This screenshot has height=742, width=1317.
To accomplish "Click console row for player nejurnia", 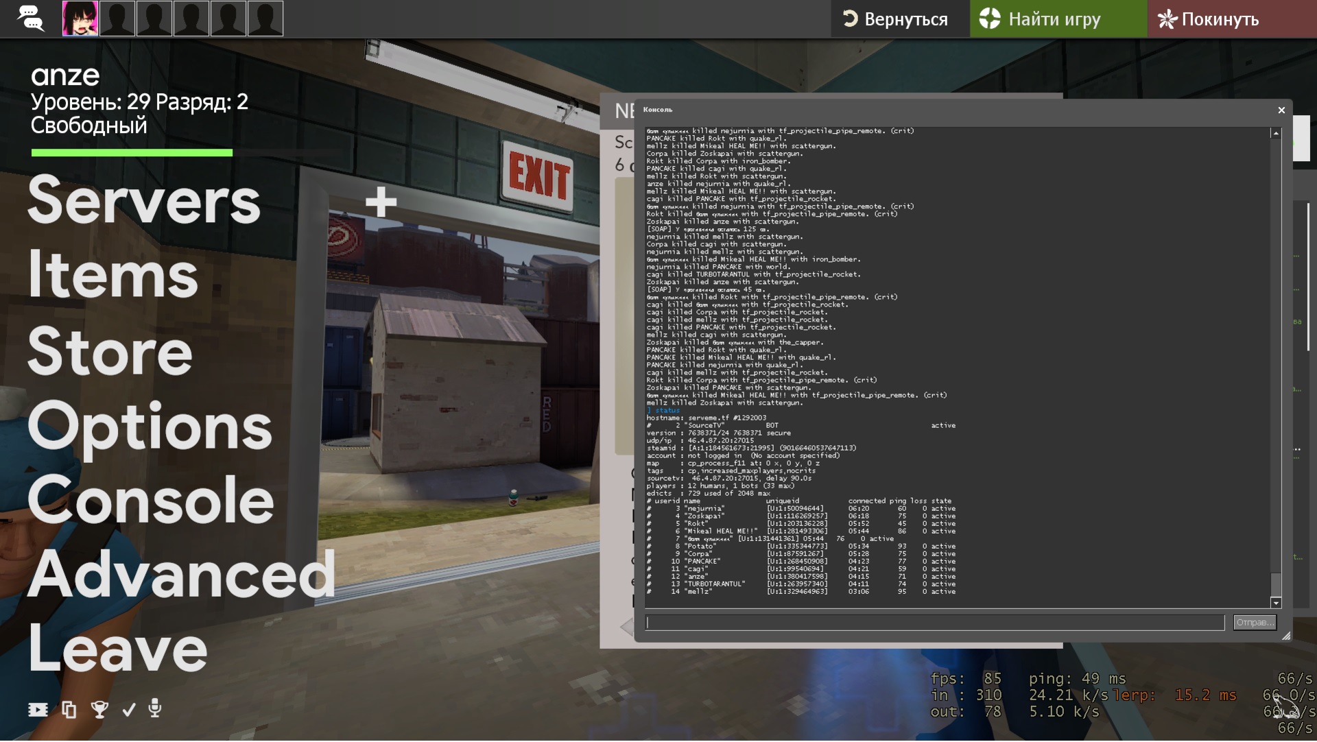I will coord(801,509).
